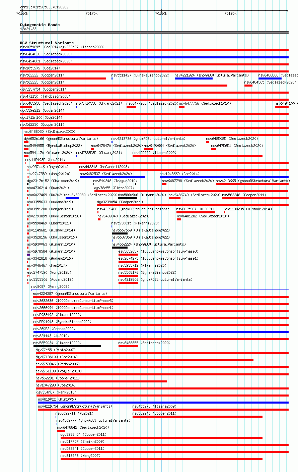Click the dgv559e212 (Uddin2014) label

tap(42, 110)
